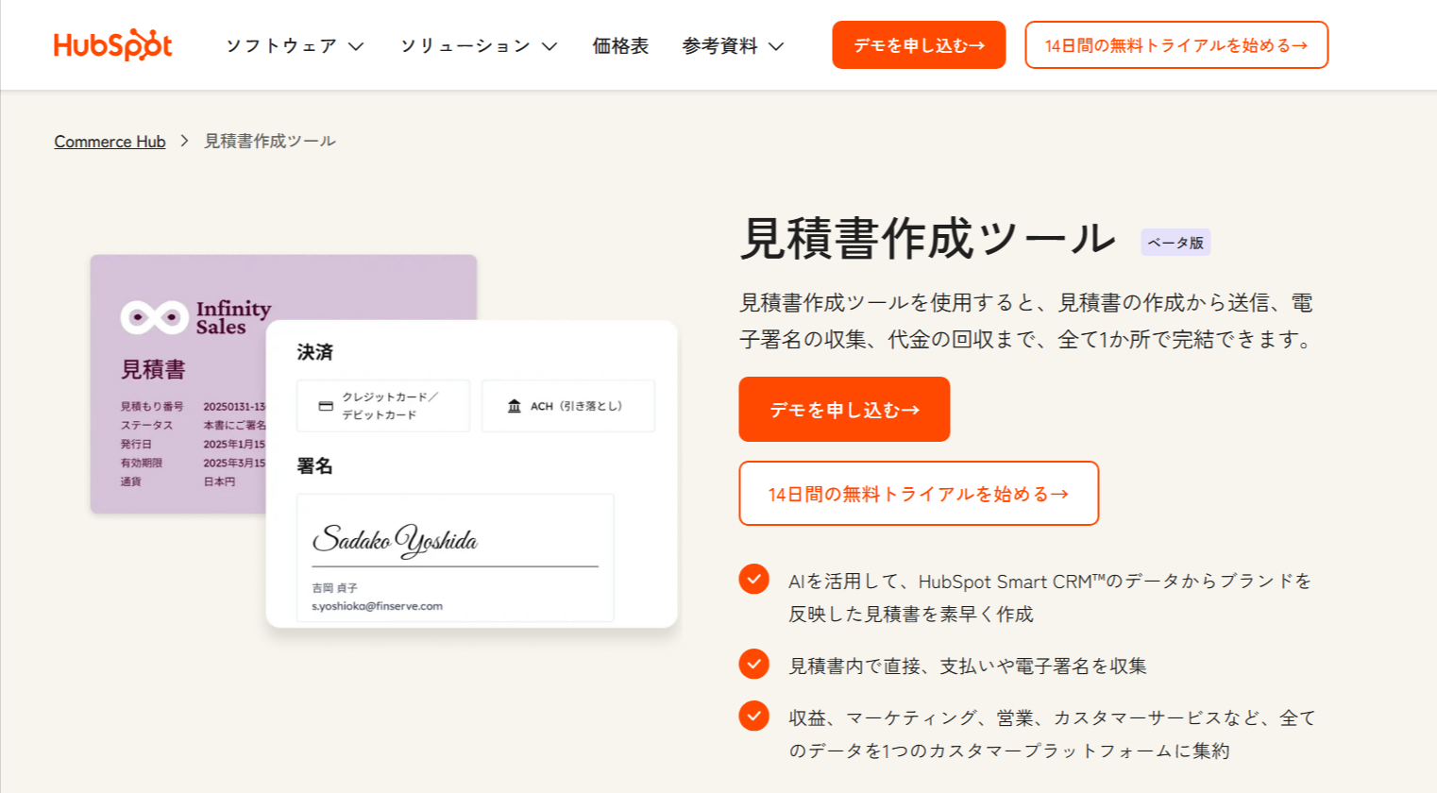Click the checkmark next to the e-signature bullet
This screenshot has width=1437, height=793.
(753, 664)
